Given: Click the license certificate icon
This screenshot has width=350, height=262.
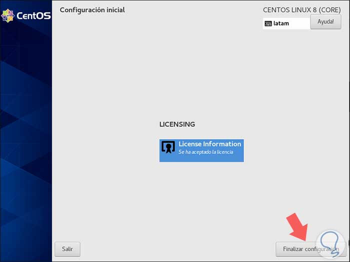Looking at the screenshot, I should [168, 147].
